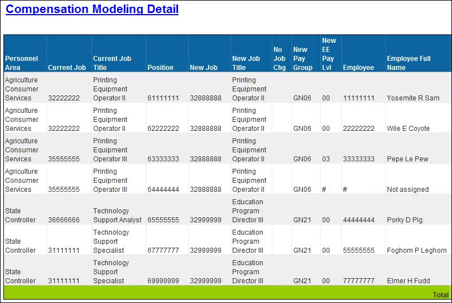Viewport: 452px width, 303px height.
Task: Select the Porky D Pig cell
Action: 405,220
